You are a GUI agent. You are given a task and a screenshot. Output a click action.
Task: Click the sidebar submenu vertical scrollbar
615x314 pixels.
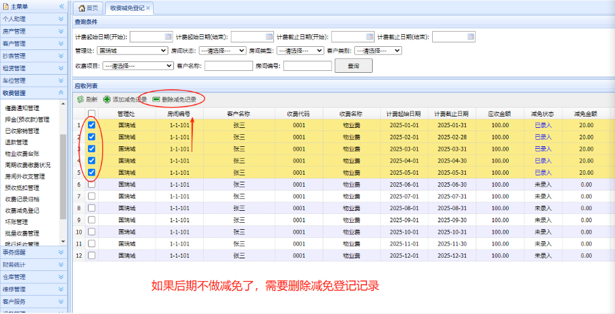tap(63, 177)
